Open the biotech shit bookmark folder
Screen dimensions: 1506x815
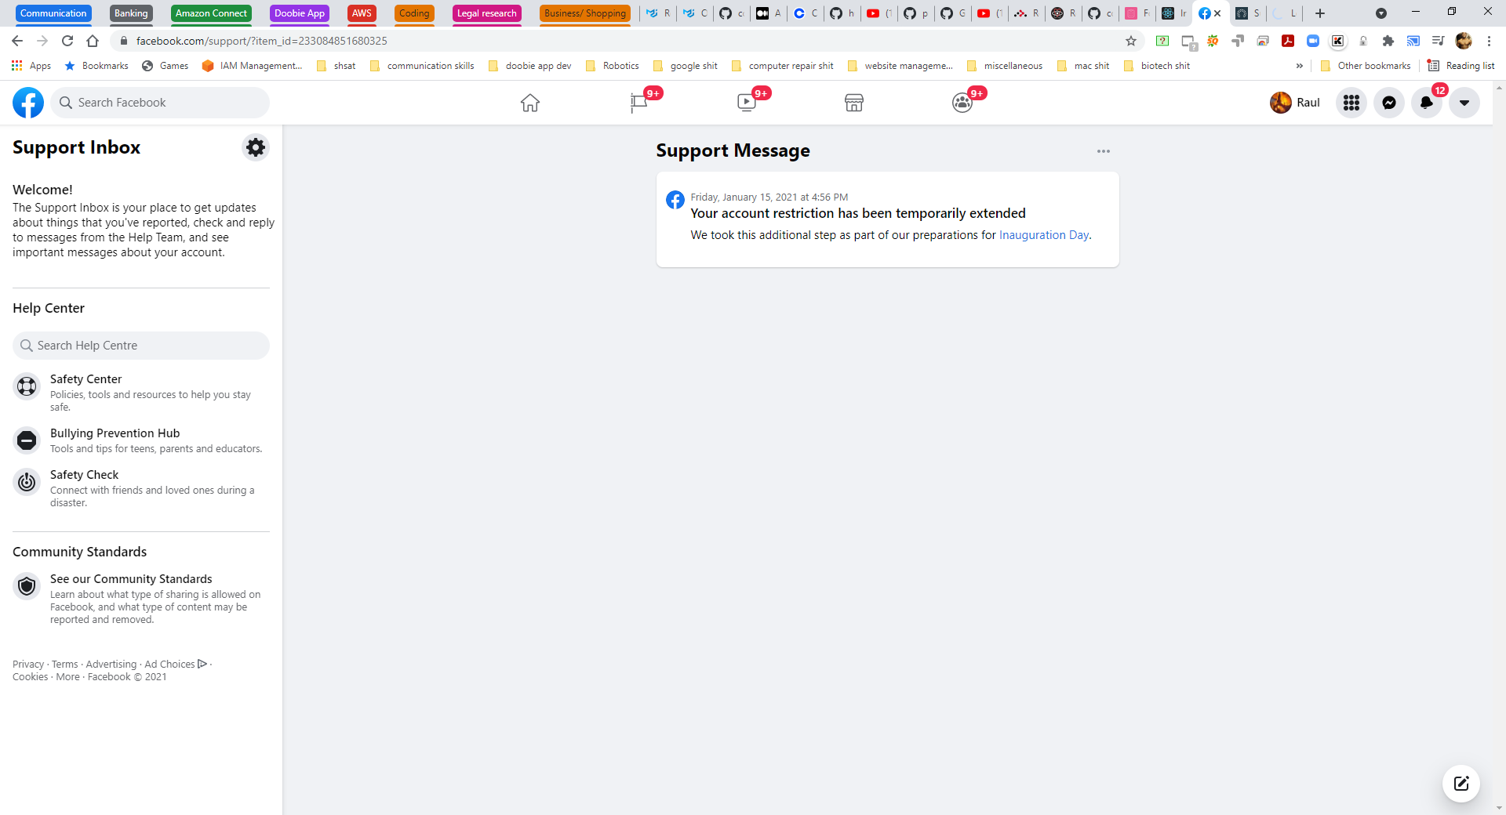point(1157,66)
